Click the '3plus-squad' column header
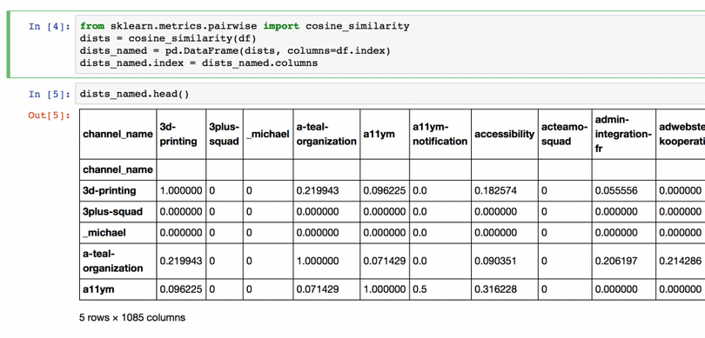705x338 pixels. click(224, 134)
